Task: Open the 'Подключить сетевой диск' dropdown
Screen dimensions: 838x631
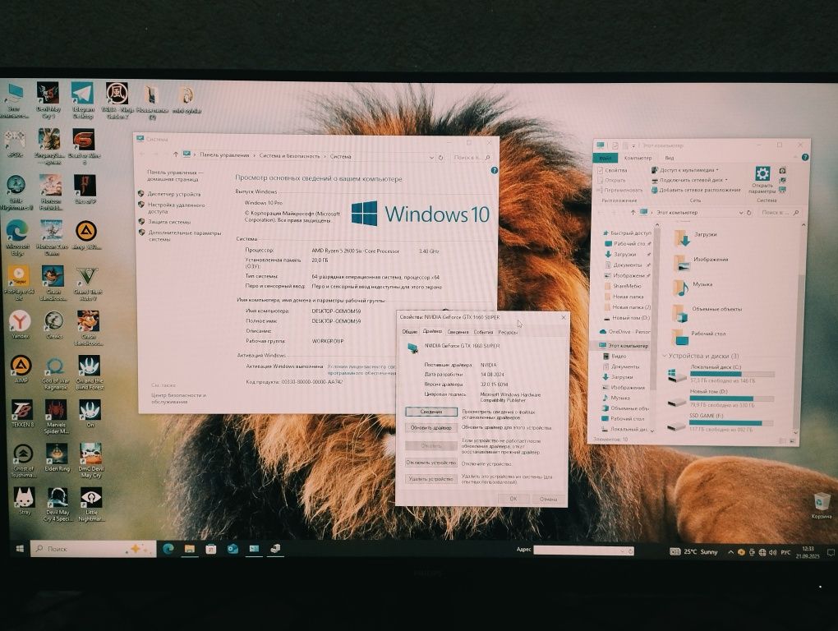Action: 690,180
